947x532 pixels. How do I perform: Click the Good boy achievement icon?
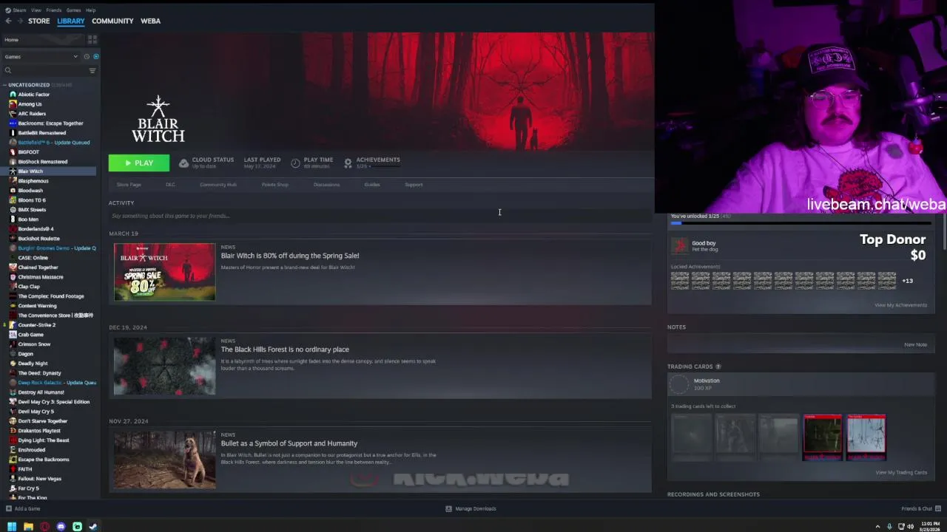pos(679,245)
